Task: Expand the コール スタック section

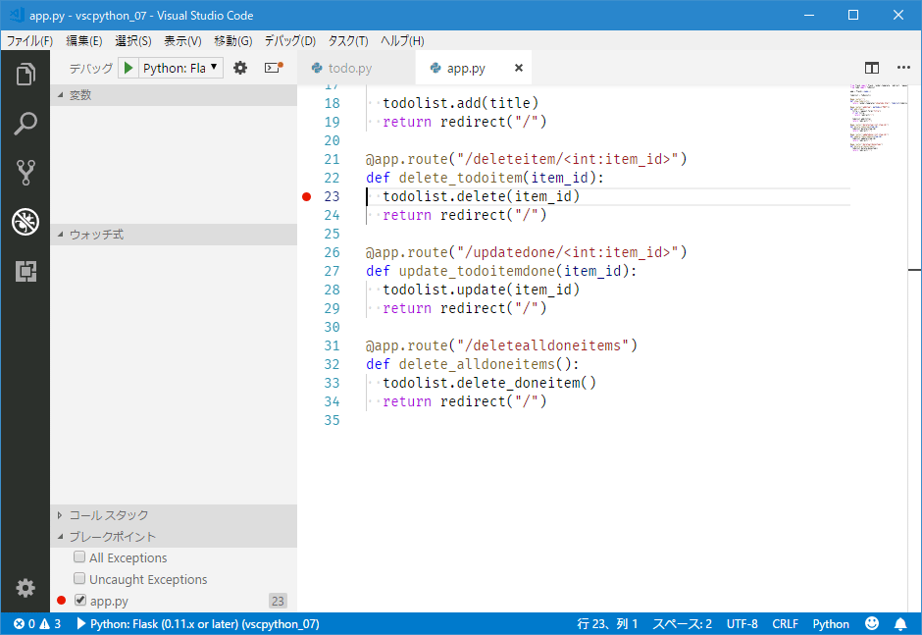Action: tap(108, 515)
